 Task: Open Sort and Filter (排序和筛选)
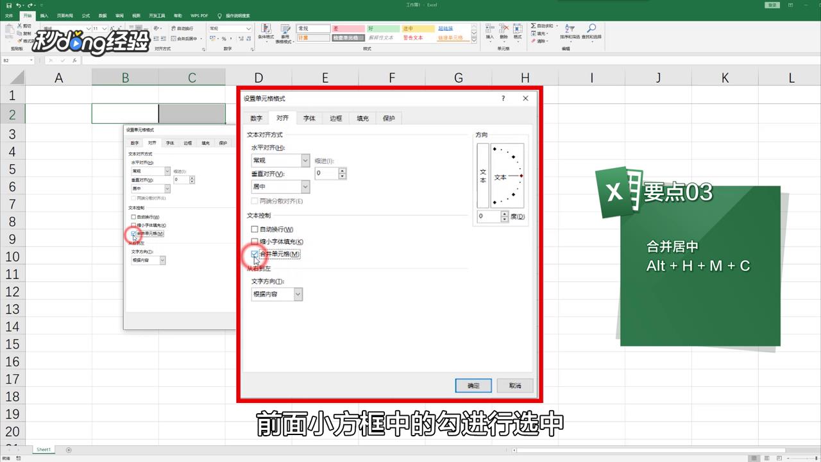coord(570,32)
